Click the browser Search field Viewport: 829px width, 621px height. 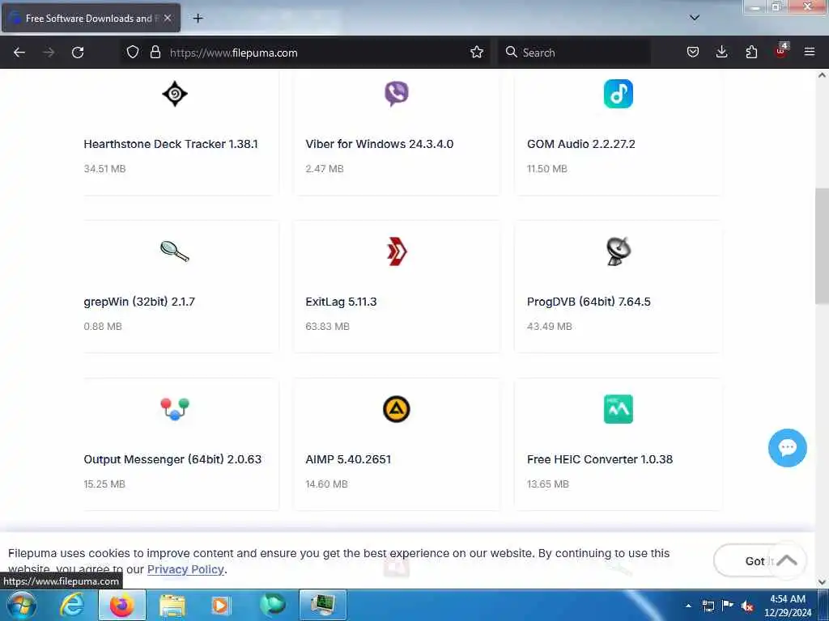tap(574, 53)
